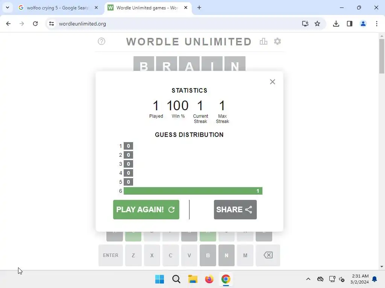Click the network tray icon
This screenshot has height=288, width=385.
[332, 279]
